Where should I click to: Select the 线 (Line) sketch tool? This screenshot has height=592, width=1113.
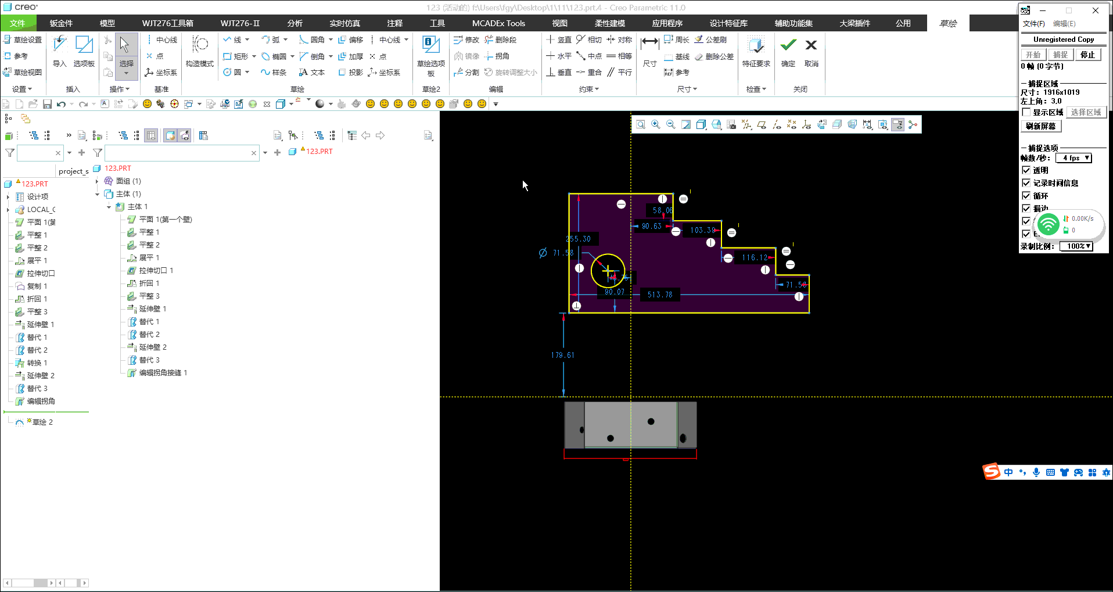pos(232,40)
